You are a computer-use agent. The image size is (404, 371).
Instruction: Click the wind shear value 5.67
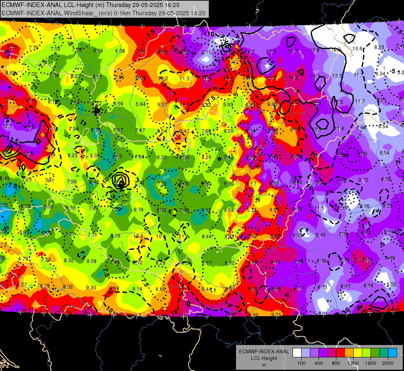click(x=207, y=263)
